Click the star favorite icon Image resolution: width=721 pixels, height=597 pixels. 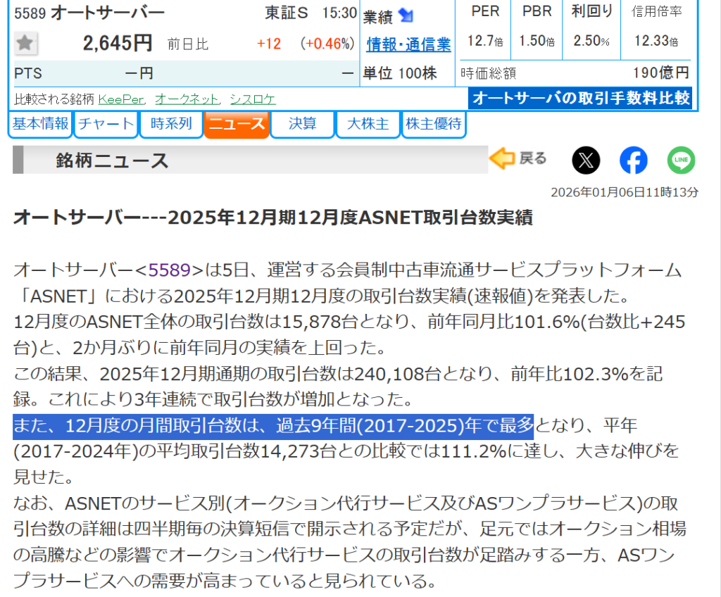tap(25, 44)
